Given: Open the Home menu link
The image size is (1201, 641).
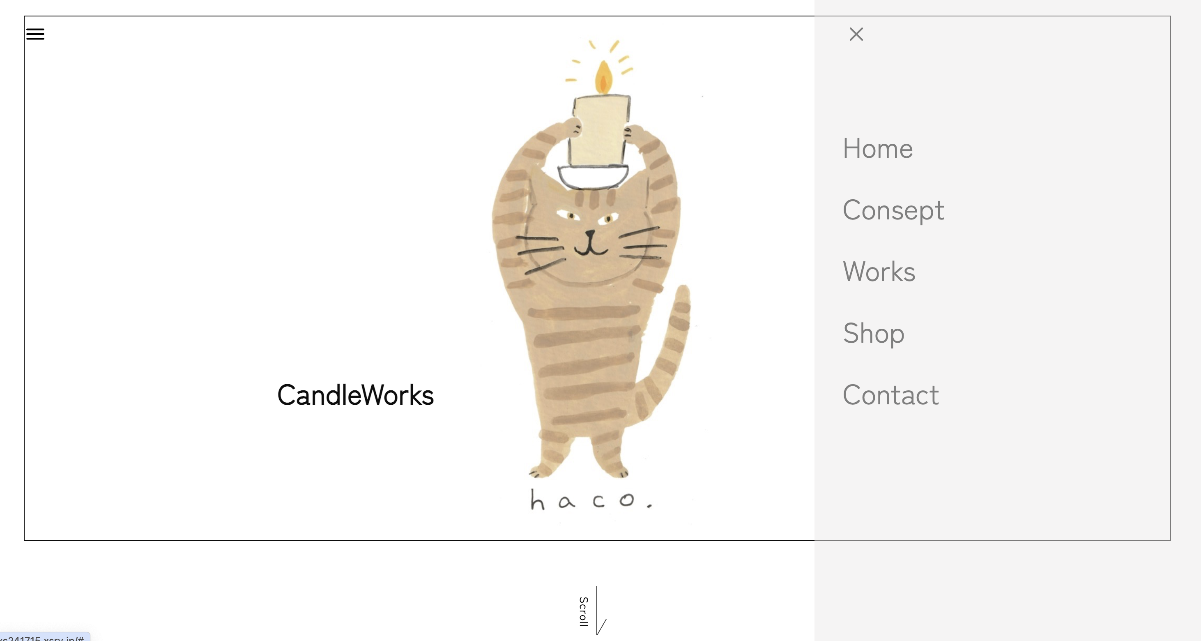Looking at the screenshot, I should 877,148.
